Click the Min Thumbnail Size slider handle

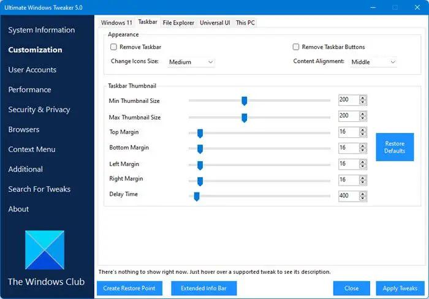tap(245, 101)
